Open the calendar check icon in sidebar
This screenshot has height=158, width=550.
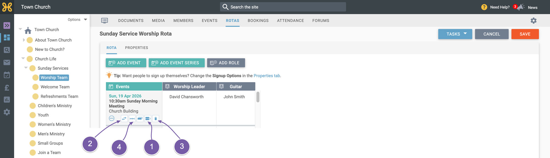[7, 75]
